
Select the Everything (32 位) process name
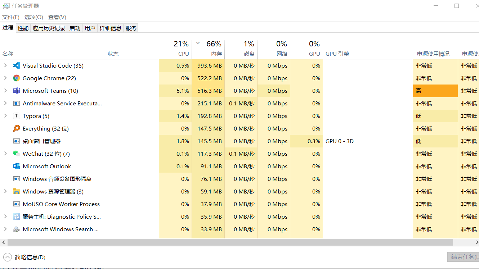click(46, 128)
